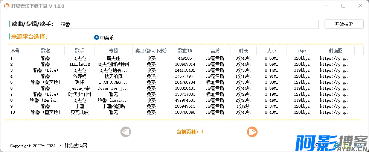Click song ID 360689014
369x152 pixels.
click(x=185, y=64)
